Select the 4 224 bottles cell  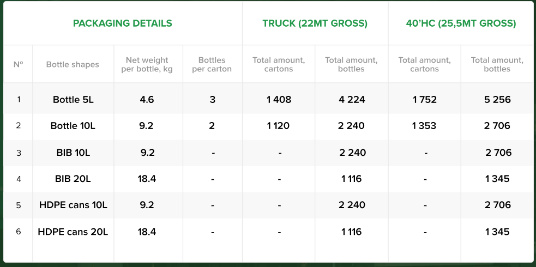351,100
